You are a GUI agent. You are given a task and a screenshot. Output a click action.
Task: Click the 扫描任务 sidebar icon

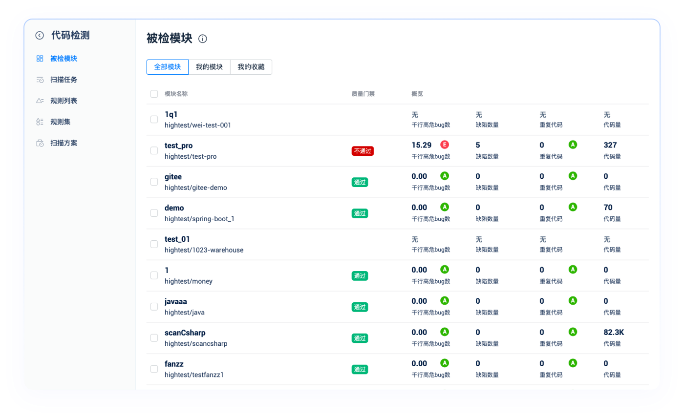pos(40,80)
